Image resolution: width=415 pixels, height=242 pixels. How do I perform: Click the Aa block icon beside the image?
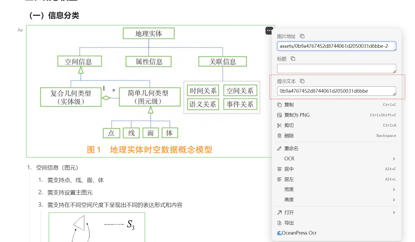(x=20, y=30)
